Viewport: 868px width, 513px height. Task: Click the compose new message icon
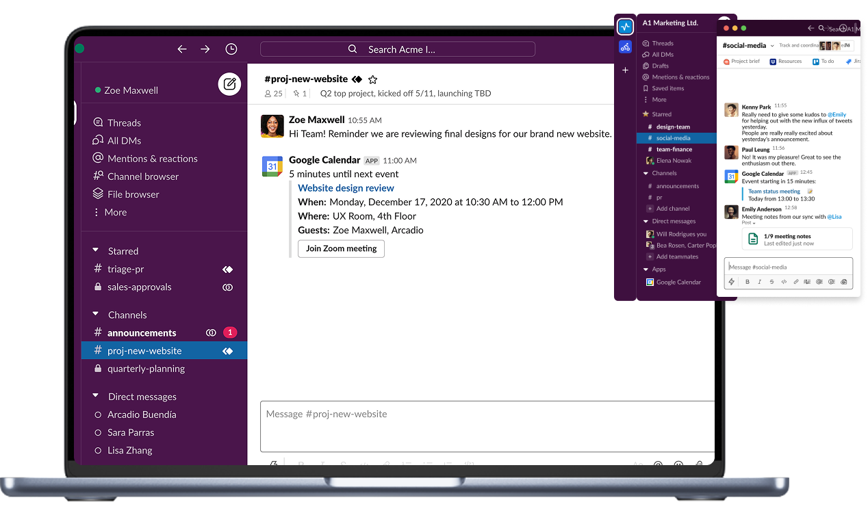pos(229,84)
